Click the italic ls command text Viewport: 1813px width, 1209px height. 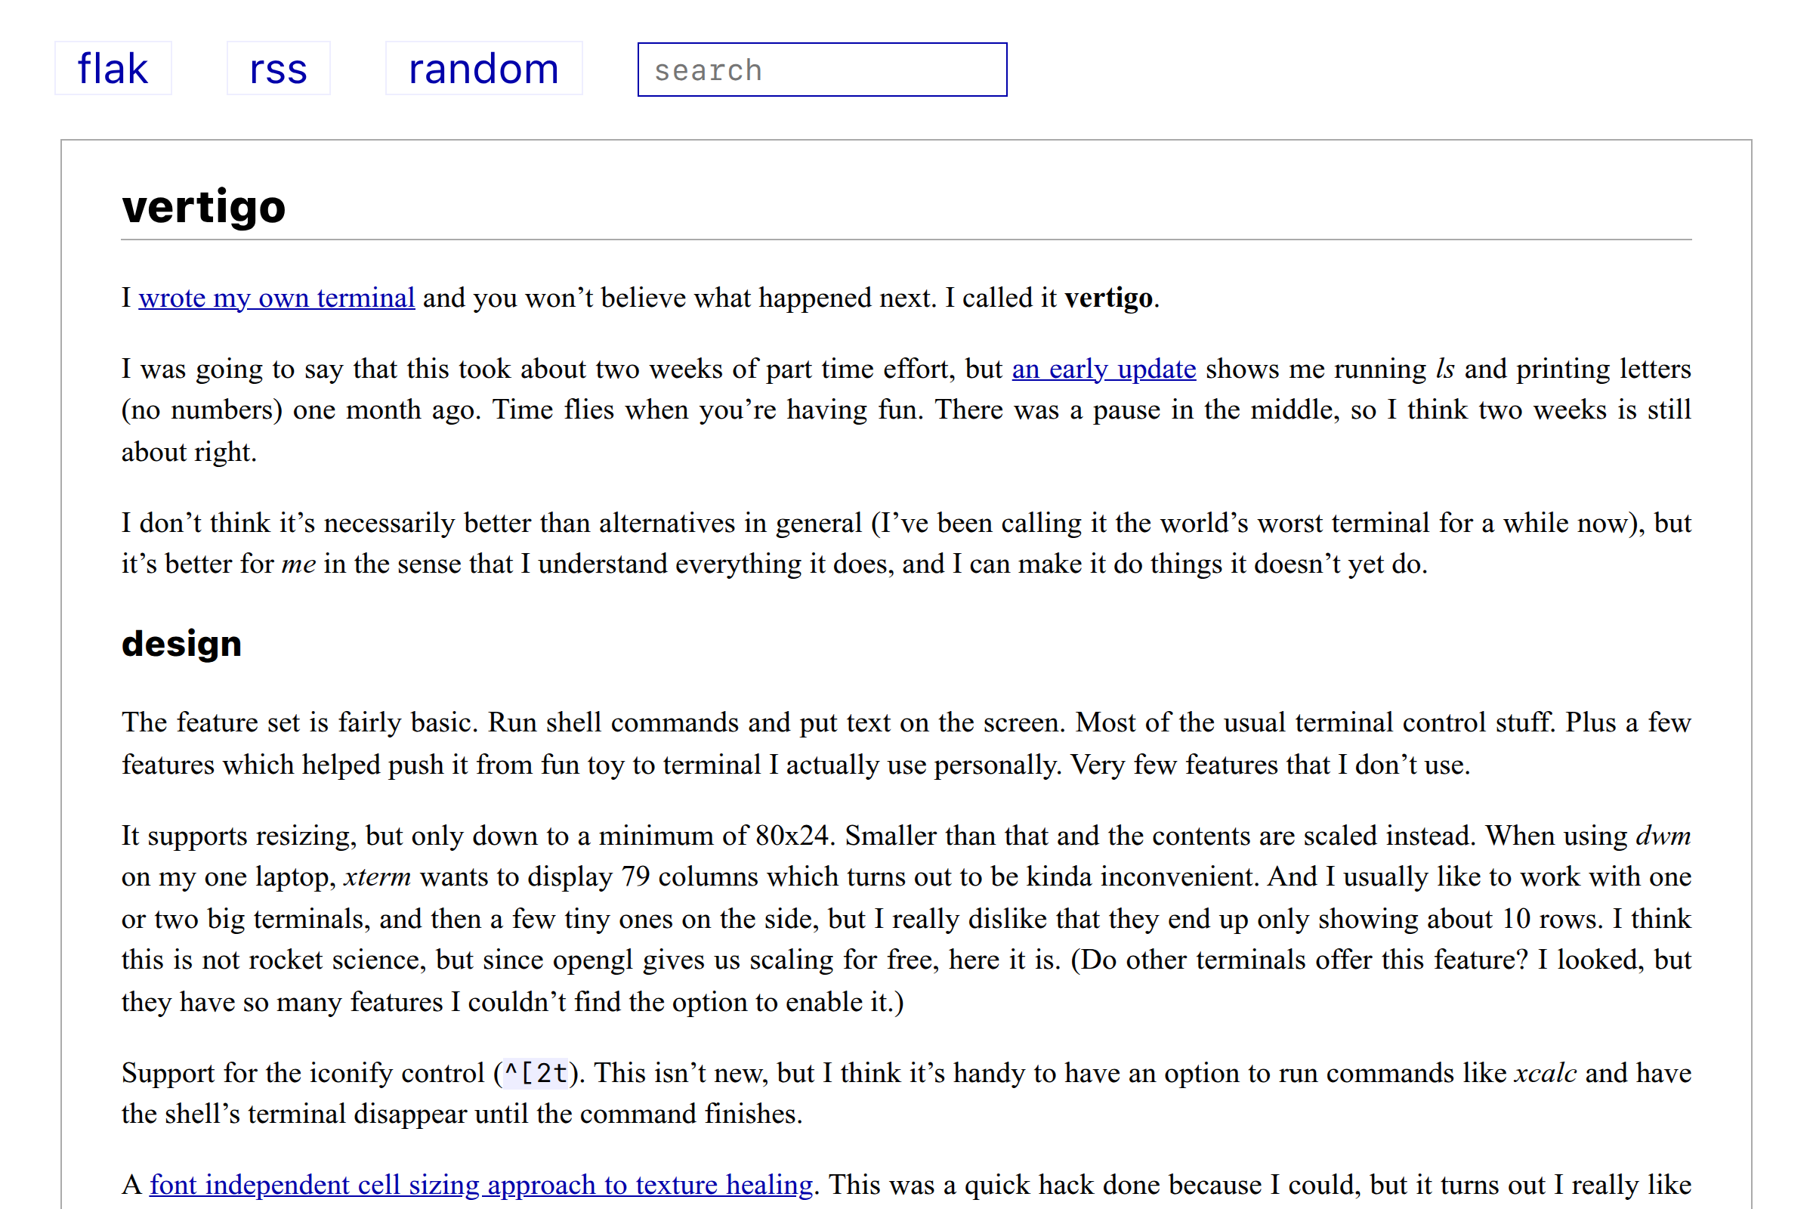[x=1444, y=369]
